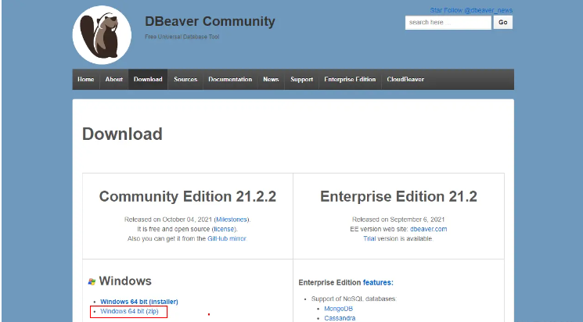Open the Star Follow @dbeaver_news link
This screenshot has height=322, width=583.
(471, 10)
